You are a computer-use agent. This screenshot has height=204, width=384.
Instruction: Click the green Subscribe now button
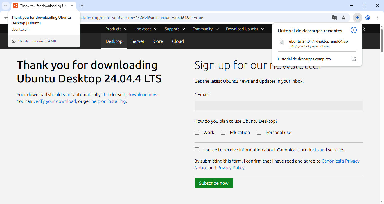214,183
